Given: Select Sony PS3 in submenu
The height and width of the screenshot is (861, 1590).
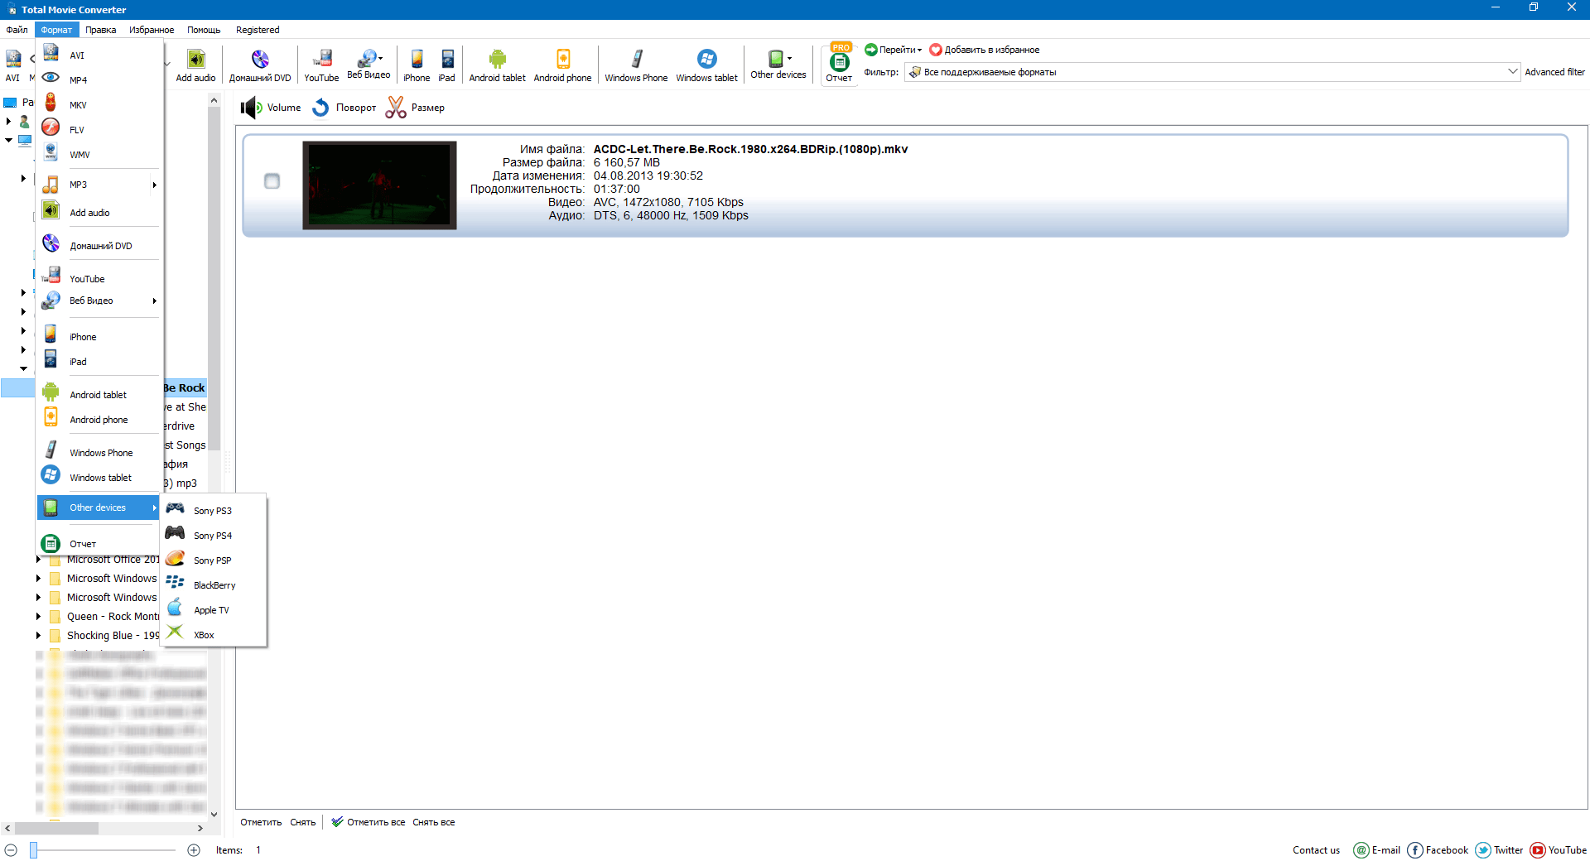Looking at the screenshot, I should point(213,510).
